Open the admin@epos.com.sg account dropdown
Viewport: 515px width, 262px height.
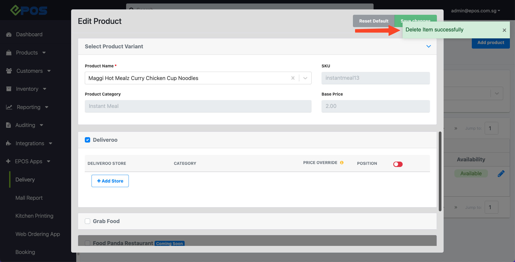pos(475,11)
